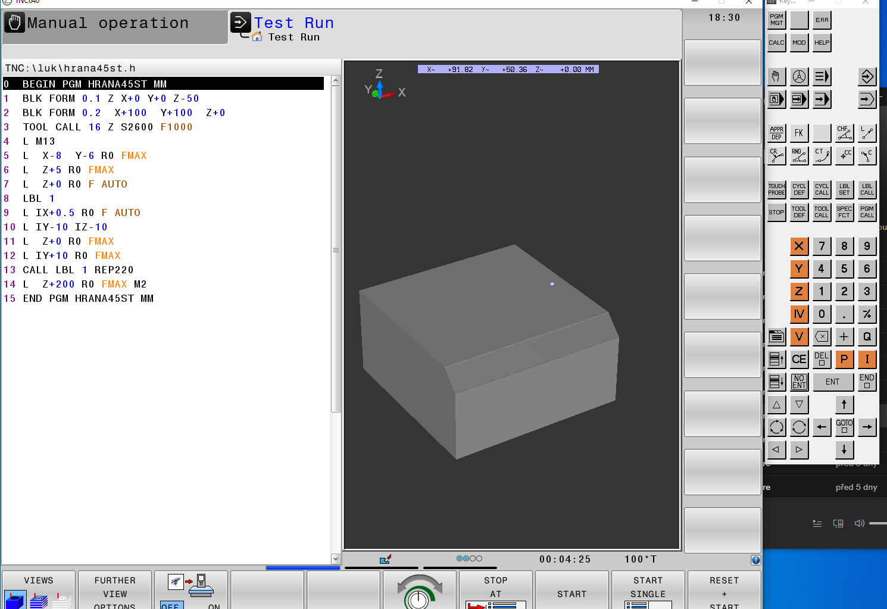Adjust the simulation speed dial
Viewport: 887px width, 609px height.
[419, 593]
